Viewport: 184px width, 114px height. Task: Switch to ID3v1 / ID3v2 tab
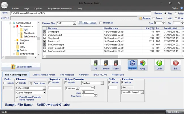pos(100,75)
